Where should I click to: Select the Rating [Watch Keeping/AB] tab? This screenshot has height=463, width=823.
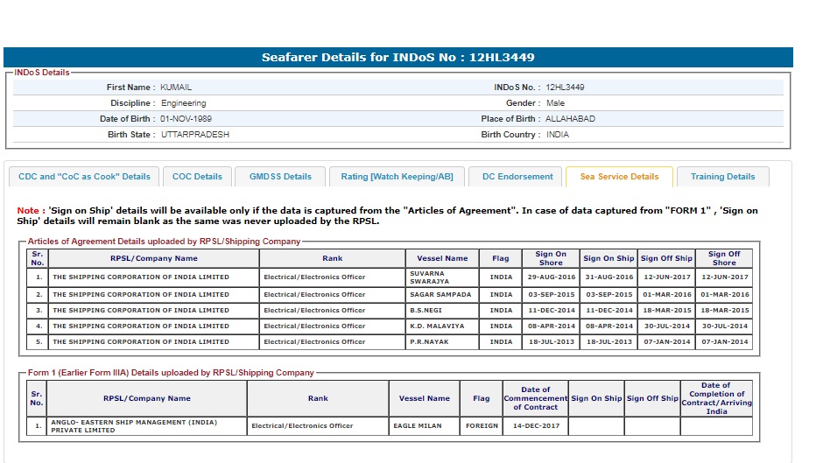click(397, 177)
